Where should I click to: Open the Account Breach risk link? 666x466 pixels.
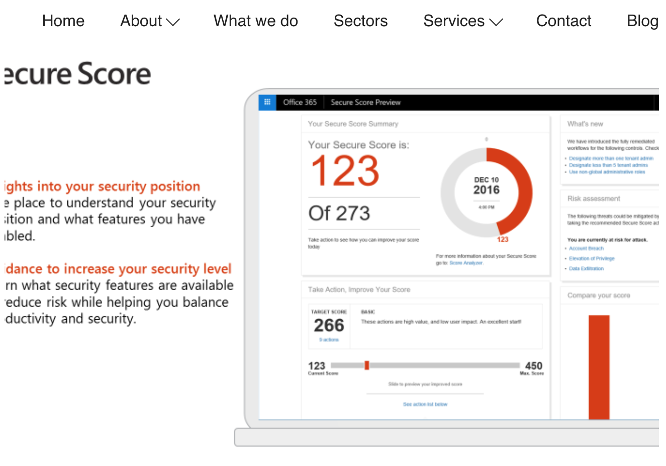586,248
